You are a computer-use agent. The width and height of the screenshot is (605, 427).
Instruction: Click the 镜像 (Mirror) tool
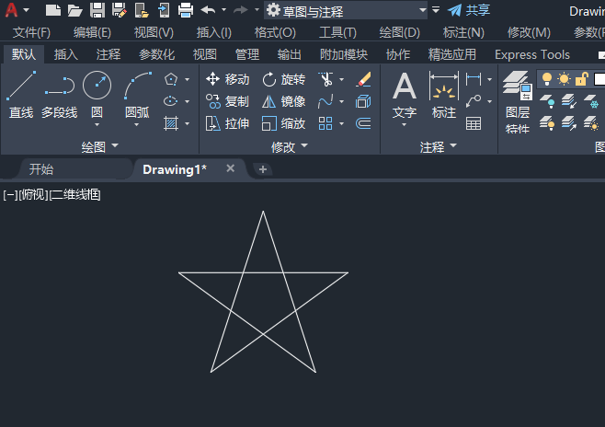pyautogui.click(x=283, y=101)
